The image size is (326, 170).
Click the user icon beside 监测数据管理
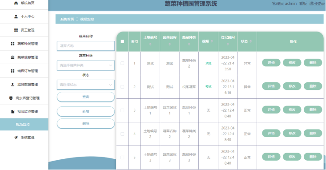[12, 85]
